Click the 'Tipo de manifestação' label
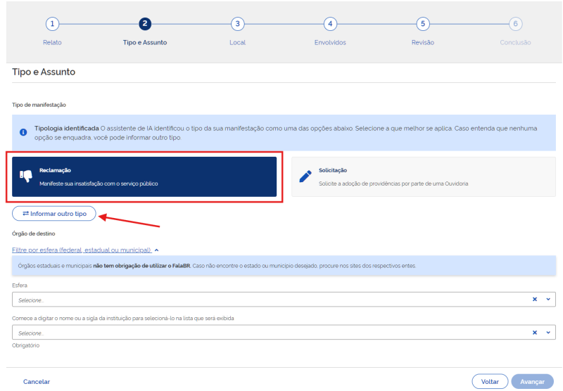The height and width of the screenshot is (391, 563). tap(39, 105)
